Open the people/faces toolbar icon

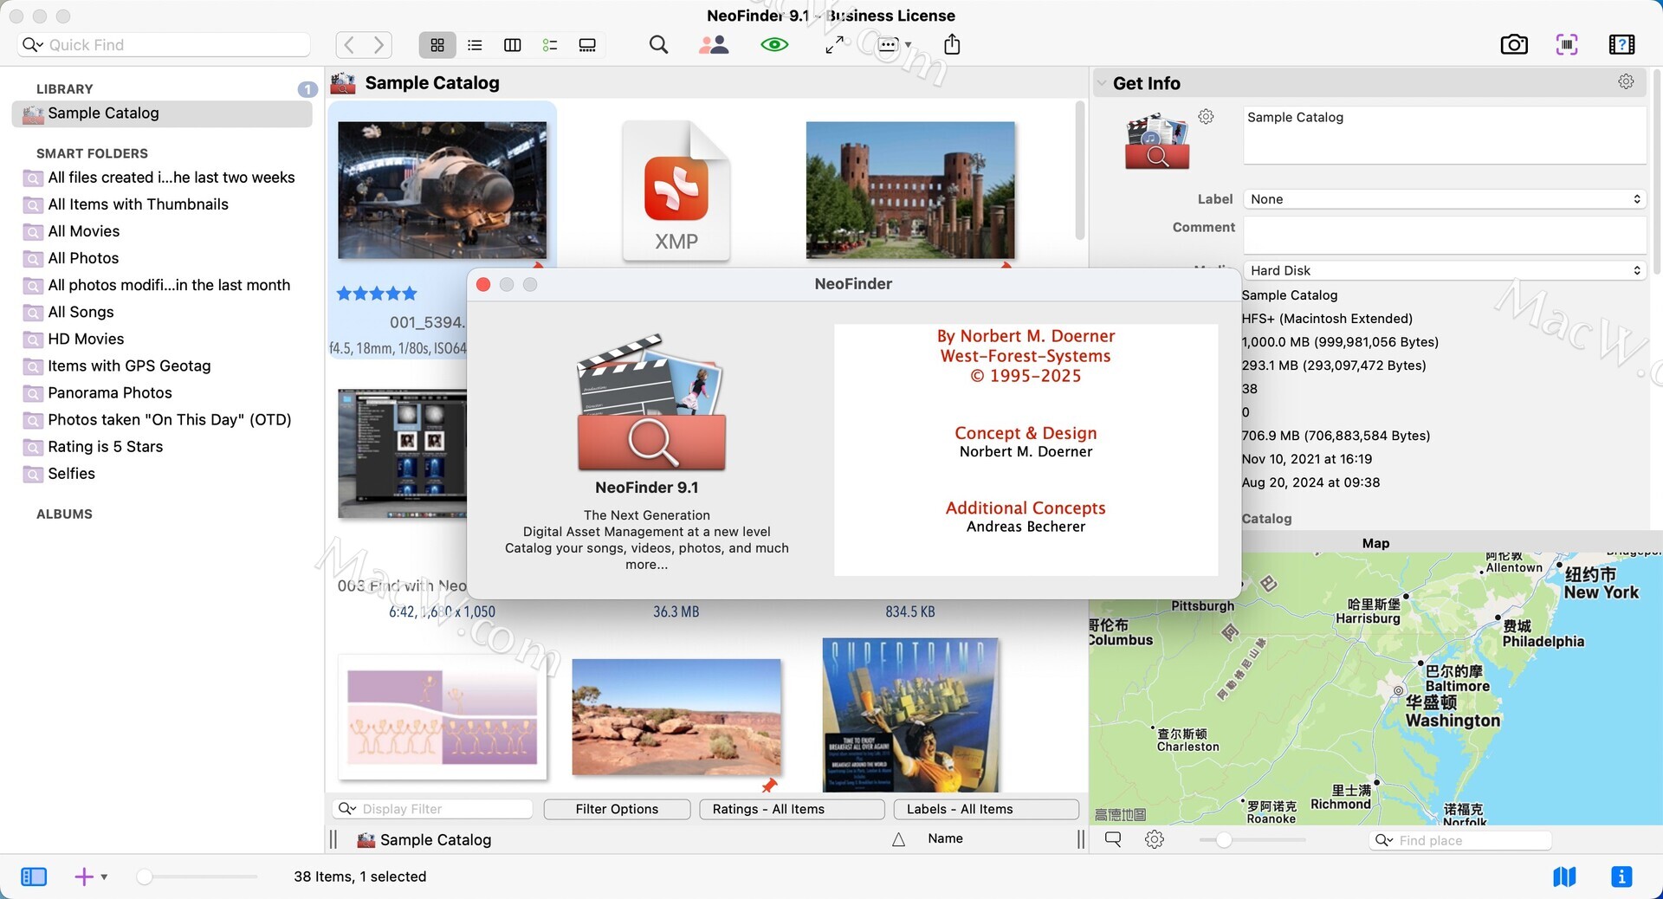point(713,45)
